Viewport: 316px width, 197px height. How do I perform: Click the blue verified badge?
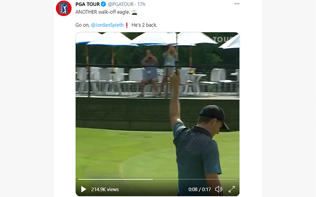[x=103, y=4]
